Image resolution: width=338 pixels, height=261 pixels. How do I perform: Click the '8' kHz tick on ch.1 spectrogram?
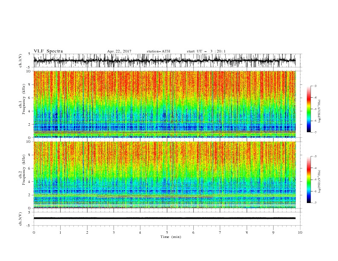click(30, 84)
